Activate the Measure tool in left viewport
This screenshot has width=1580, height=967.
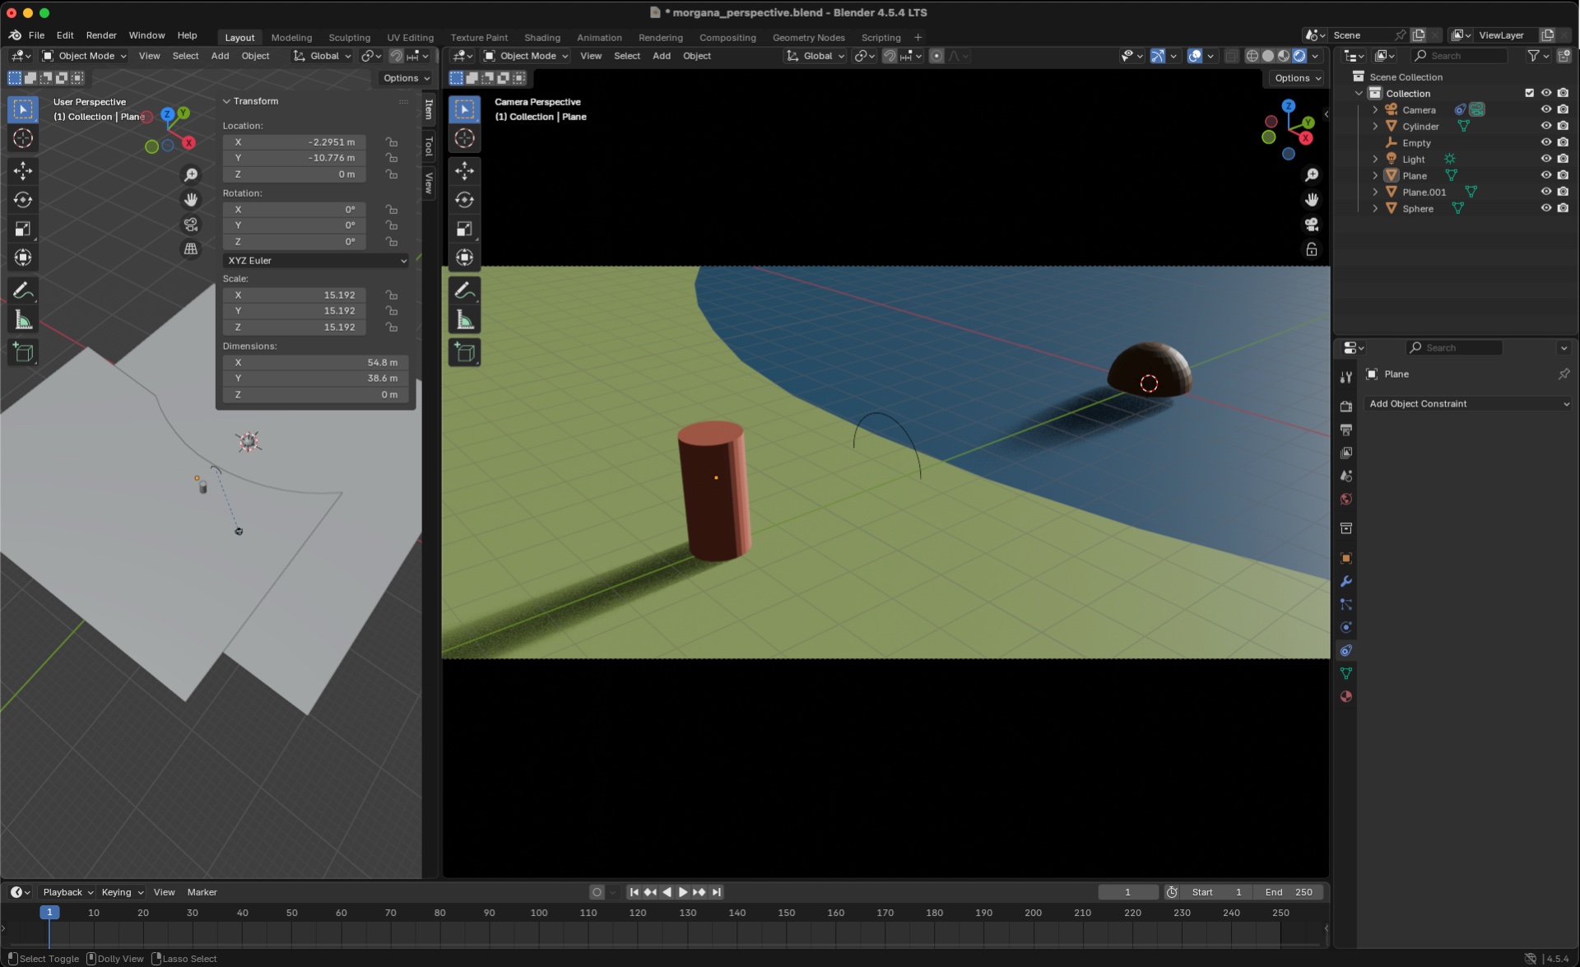[x=23, y=321]
